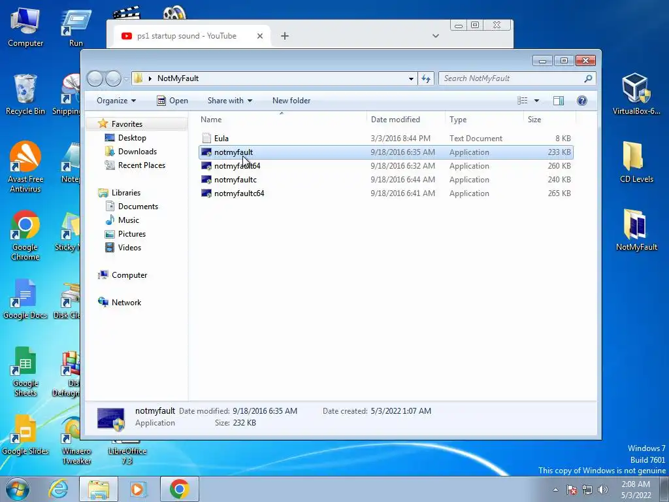Screen dimensions: 669x502
Task: Click the NotMyFault breadcrumb arrow
Action: click(150, 78)
